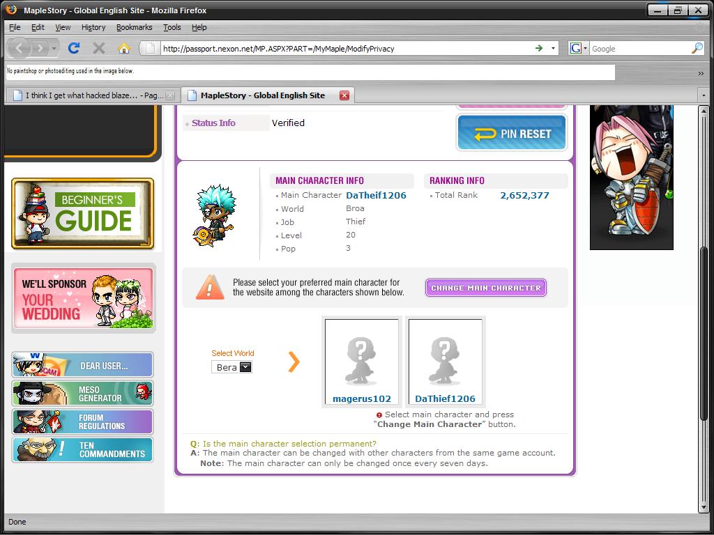The height and width of the screenshot is (535, 714).
Task: Open the Tools menu
Action: (x=172, y=27)
